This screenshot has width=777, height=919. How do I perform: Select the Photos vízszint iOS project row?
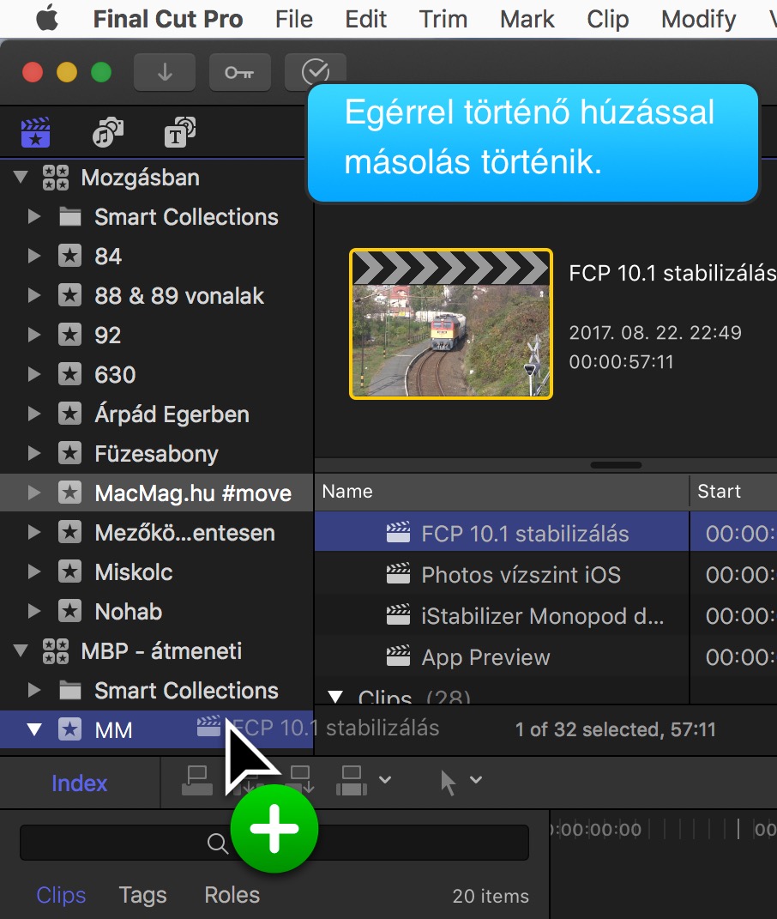[x=545, y=574]
